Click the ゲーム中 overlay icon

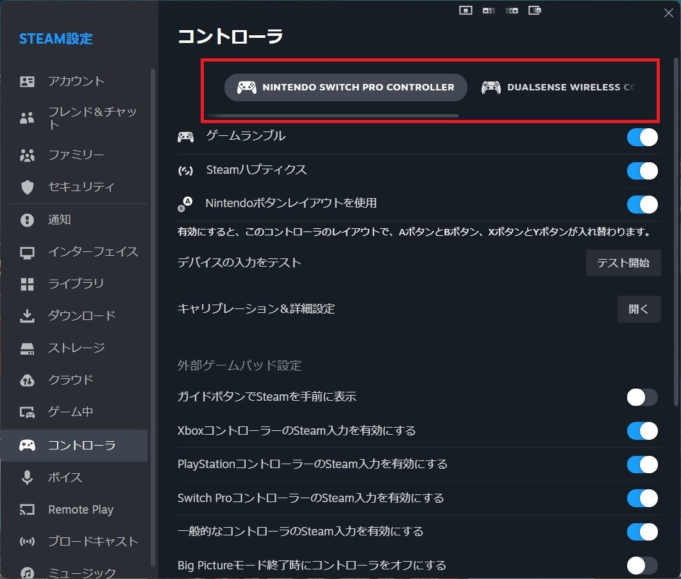click(27, 412)
